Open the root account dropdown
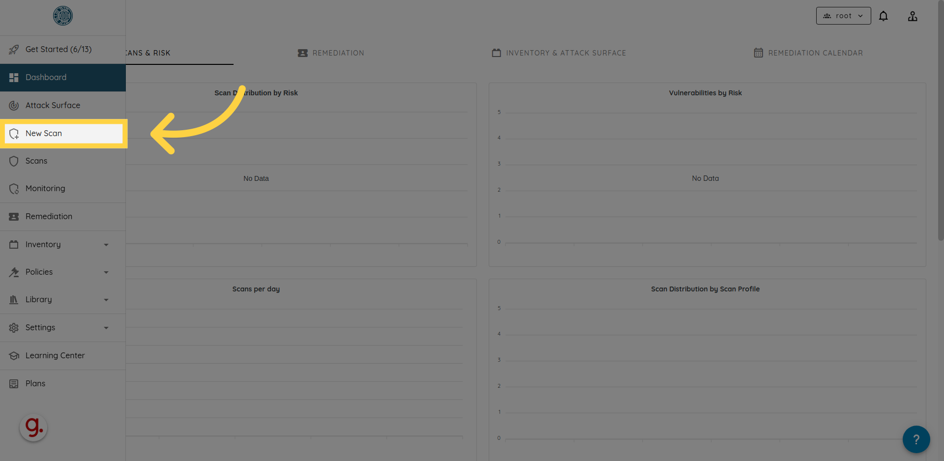 (843, 16)
